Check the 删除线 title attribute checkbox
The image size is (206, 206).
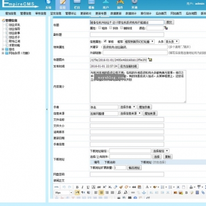(121, 28)
